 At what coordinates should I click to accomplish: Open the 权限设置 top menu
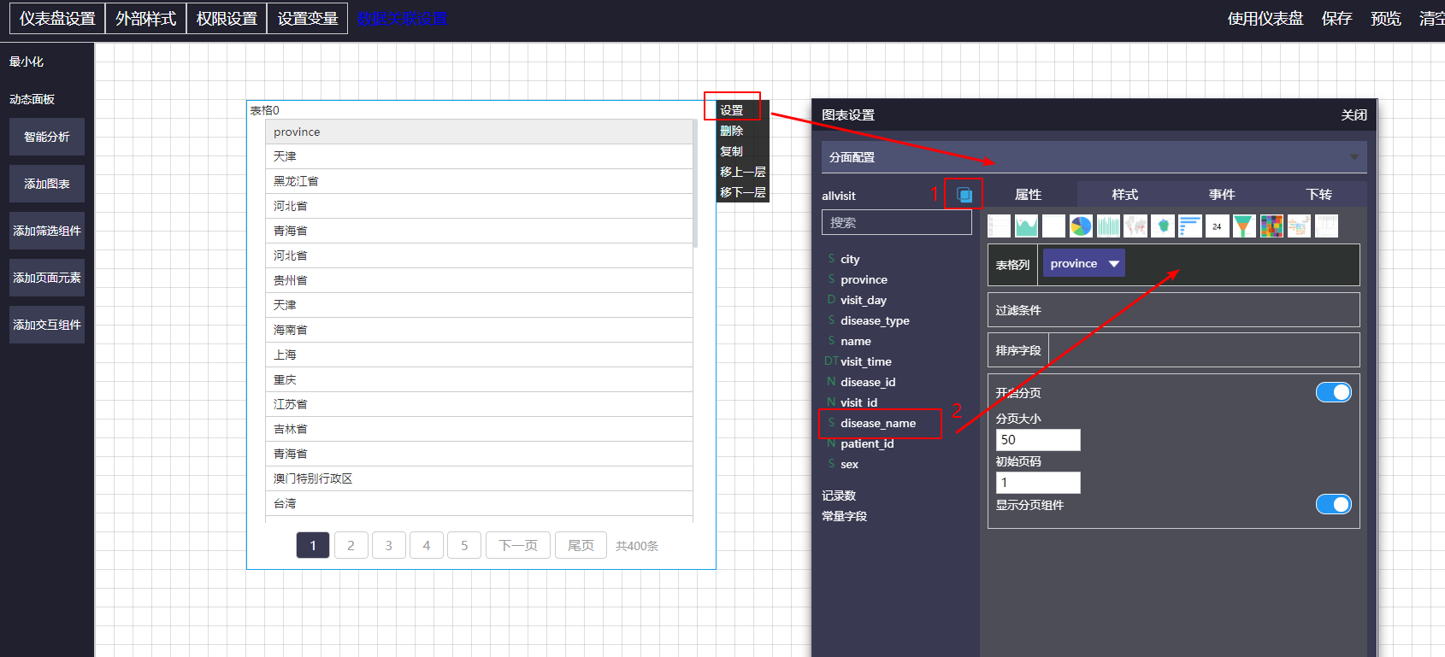(x=227, y=18)
